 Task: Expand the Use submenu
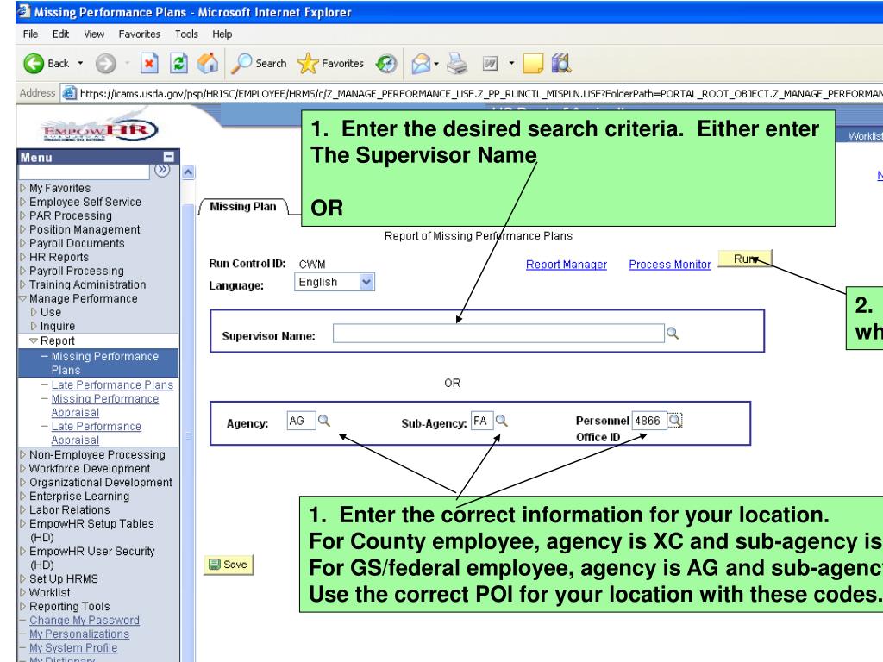(x=50, y=312)
